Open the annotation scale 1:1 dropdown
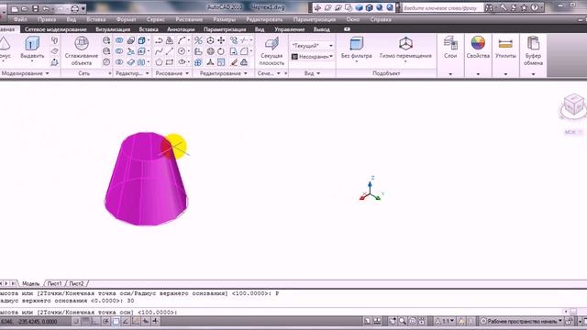The width and height of the screenshot is (587, 330). tap(445, 321)
